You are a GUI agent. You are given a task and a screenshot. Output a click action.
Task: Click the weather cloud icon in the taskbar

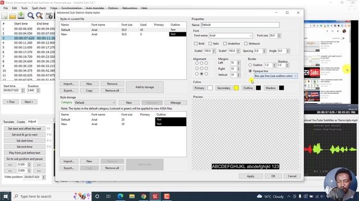pos(259,196)
